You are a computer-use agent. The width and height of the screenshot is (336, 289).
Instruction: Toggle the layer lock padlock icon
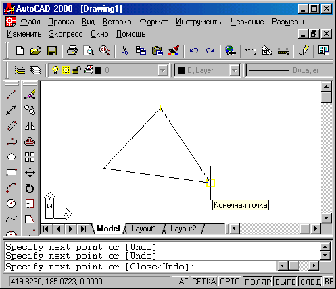pos(76,70)
